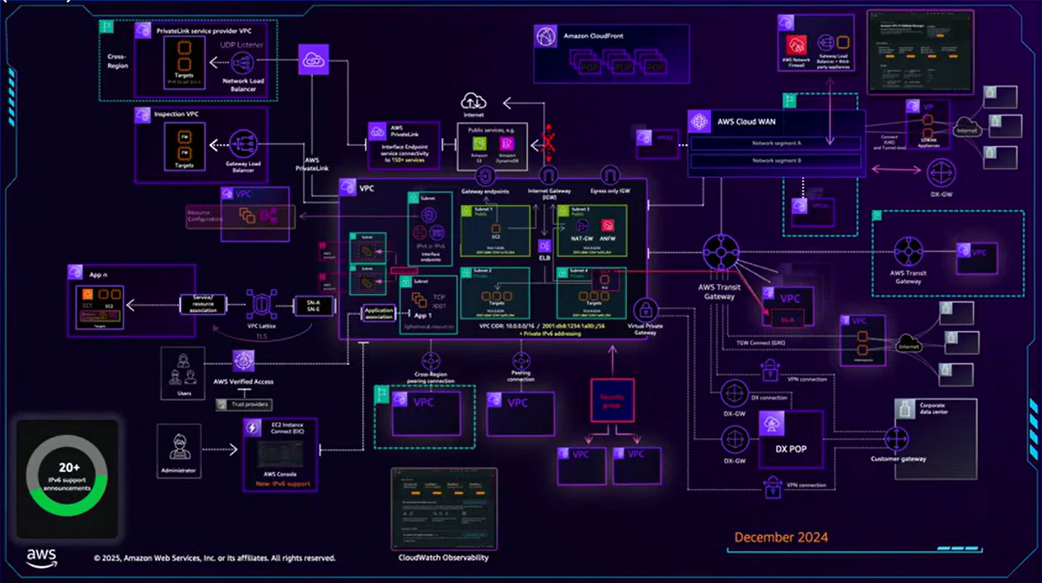Click the Application association box
The width and height of the screenshot is (1042, 583).
click(x=379, y=314)
